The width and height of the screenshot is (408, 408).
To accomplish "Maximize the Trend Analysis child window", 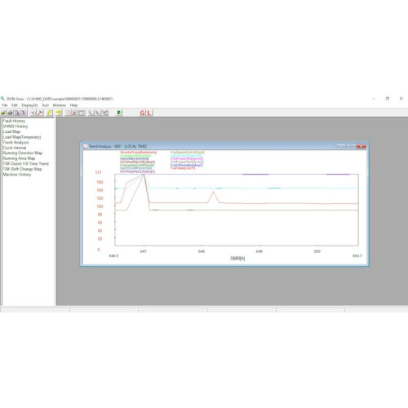I will point(351,146).
